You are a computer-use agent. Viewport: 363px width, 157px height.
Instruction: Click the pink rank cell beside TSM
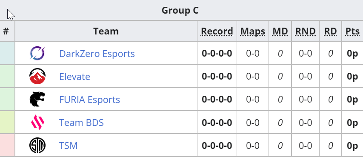click(7, 145)
